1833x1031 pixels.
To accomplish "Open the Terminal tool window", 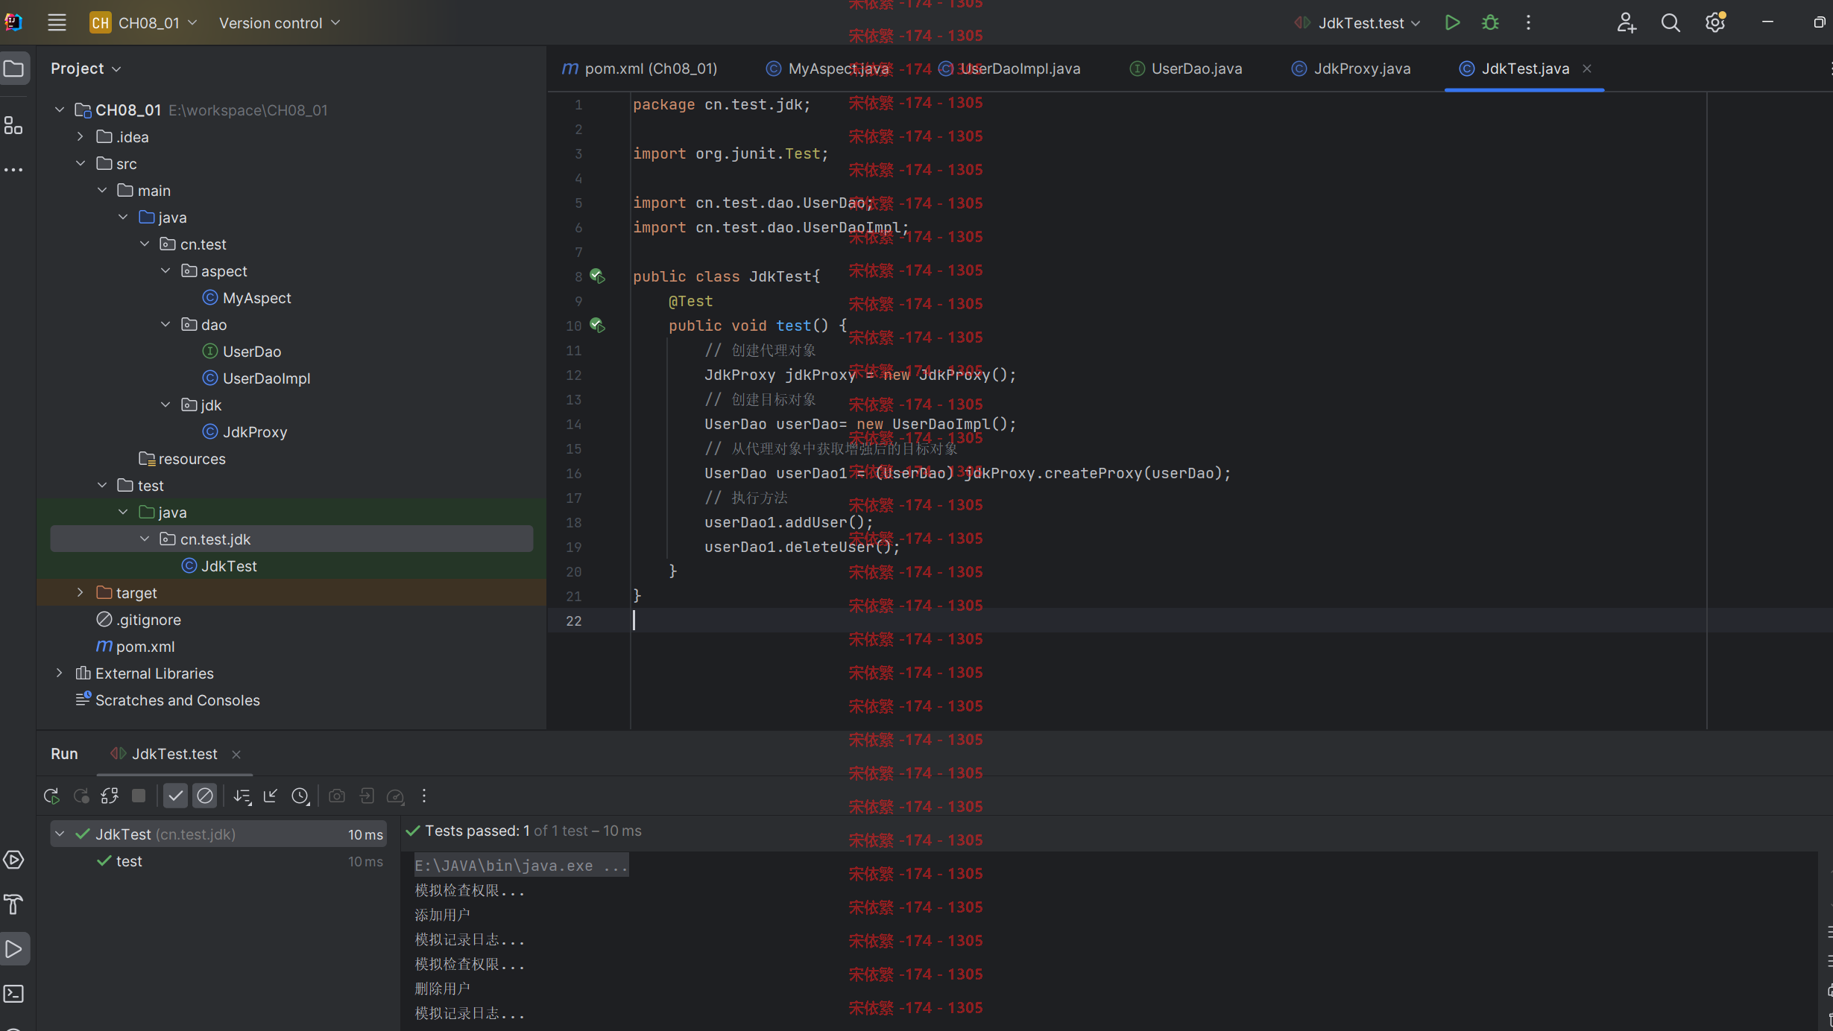I will click(x=14, y=994).
